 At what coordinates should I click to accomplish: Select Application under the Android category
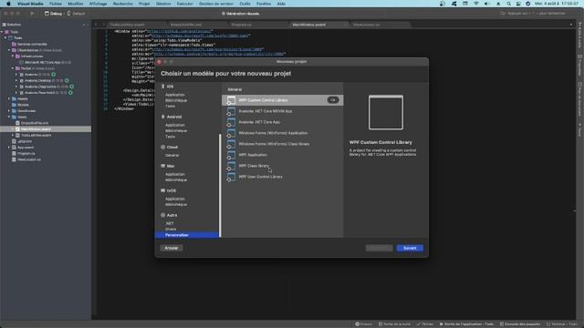(174, 126)
